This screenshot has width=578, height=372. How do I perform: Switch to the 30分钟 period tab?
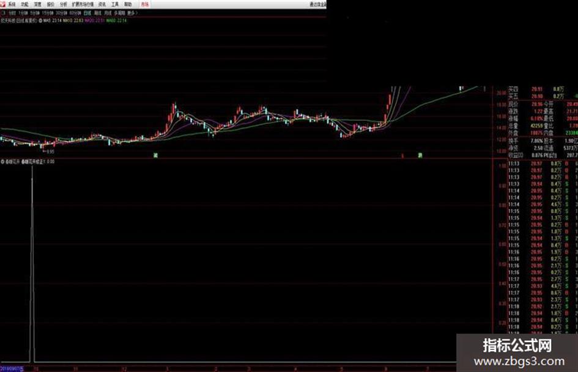click(x=62, y=13)
